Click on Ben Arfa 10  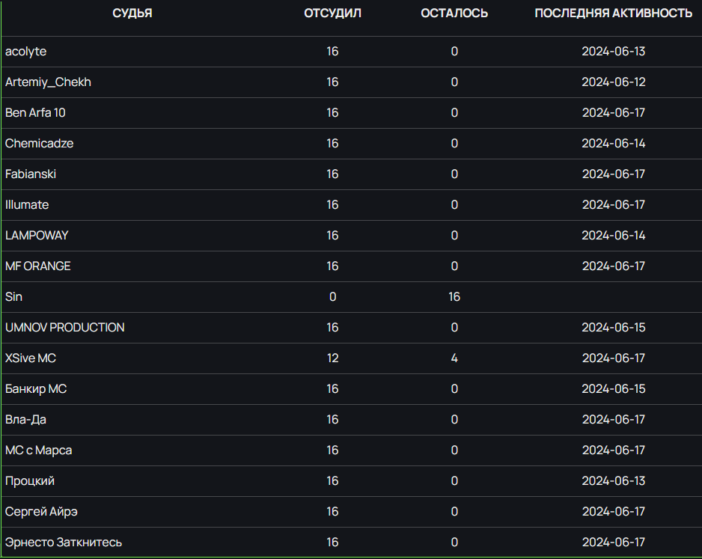coord(35,113)
